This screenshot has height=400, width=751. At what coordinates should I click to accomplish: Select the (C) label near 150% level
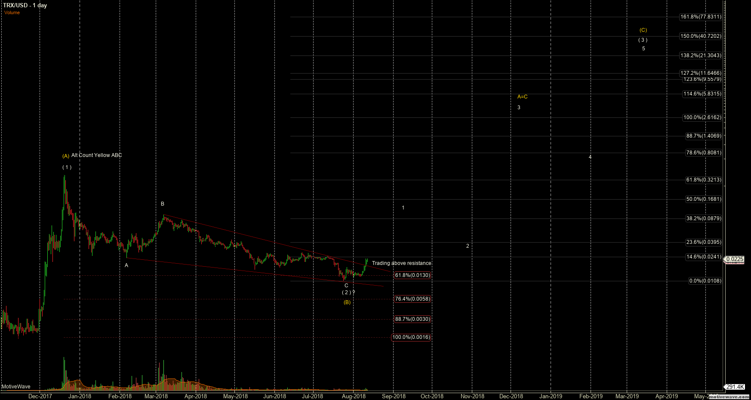click(x=643, y=30)
